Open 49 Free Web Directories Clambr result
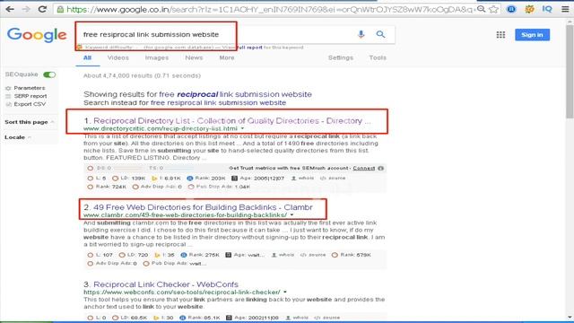Screen dimensions: 574x323 [x=203, y=207]
